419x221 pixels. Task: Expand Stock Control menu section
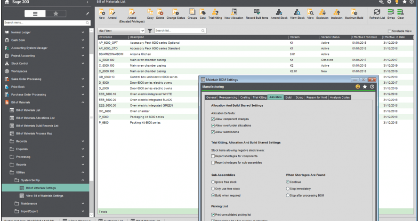pyautogui.click(x=83, y=63)
